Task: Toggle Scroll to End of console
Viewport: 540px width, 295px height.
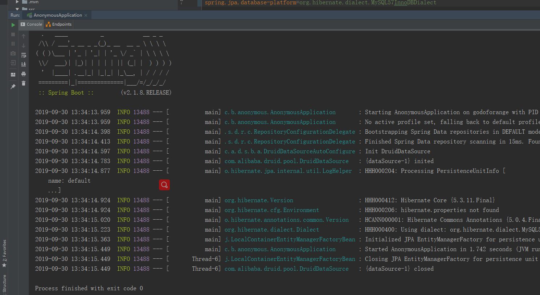Action: (24, 65)
